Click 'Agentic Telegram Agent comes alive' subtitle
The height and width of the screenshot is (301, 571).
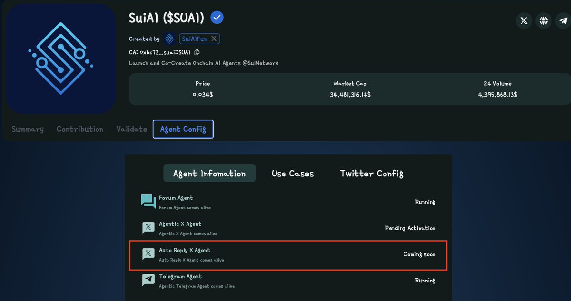point(197,286)
